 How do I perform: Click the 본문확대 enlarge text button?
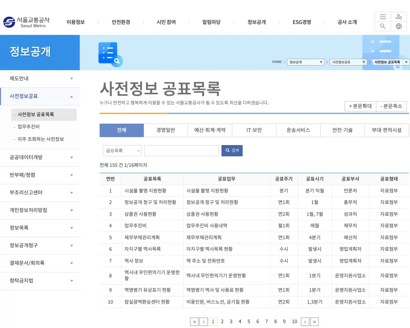pos(360,106)
